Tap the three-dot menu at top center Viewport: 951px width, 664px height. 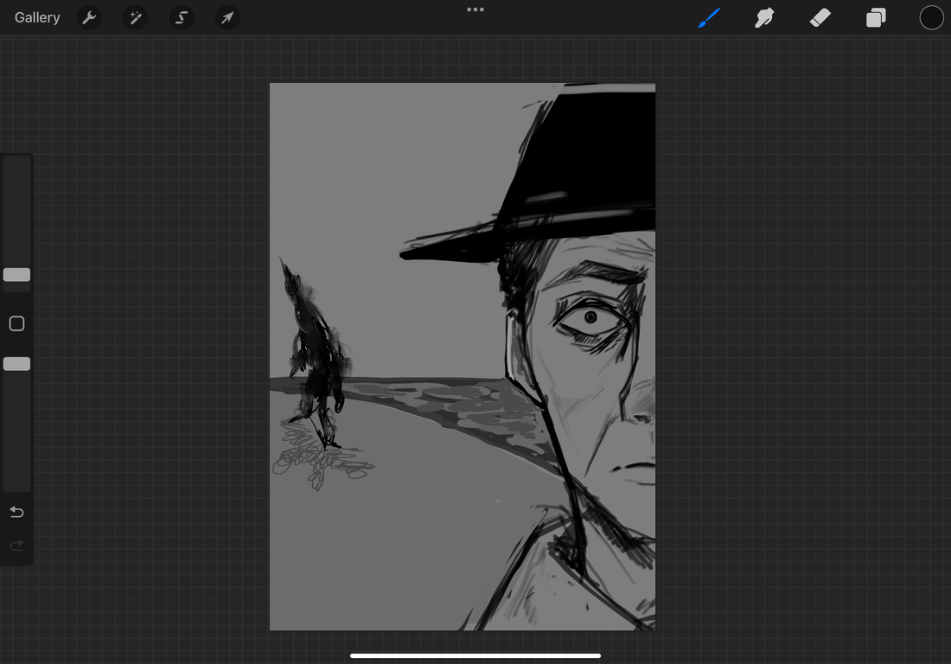coord(475,10)
